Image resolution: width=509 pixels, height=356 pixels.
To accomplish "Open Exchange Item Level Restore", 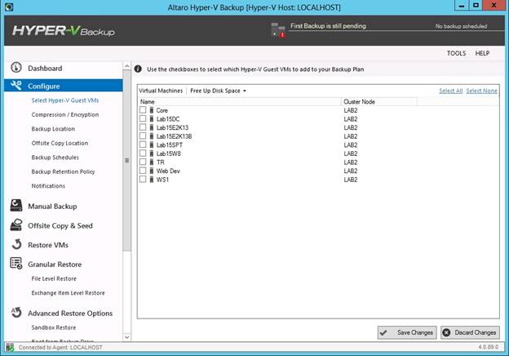I will [x=68, y=293].
